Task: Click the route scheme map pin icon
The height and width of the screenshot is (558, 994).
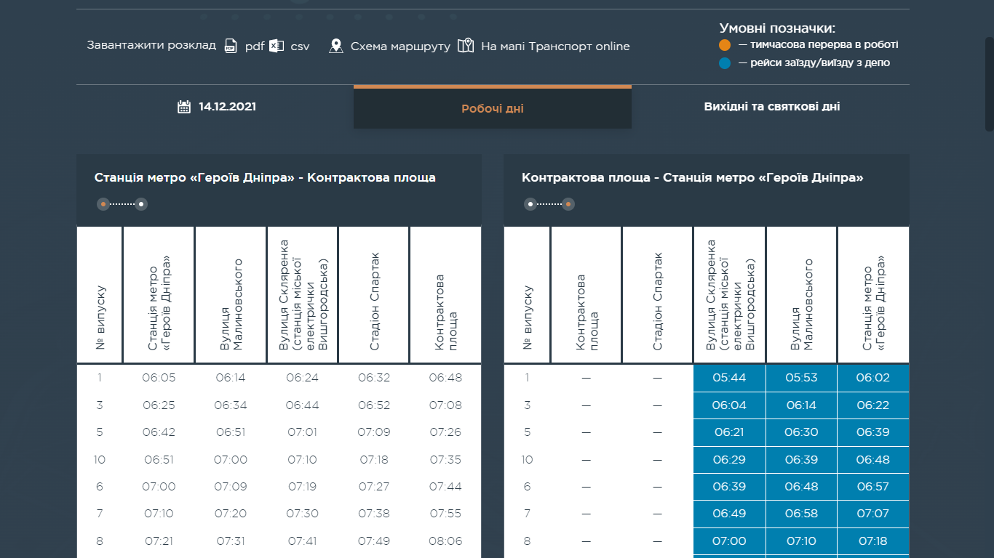Action: 335,46
